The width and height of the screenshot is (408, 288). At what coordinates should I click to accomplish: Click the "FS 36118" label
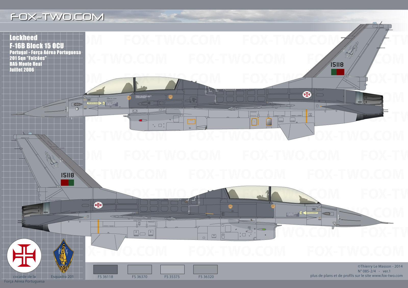[105, 277]
